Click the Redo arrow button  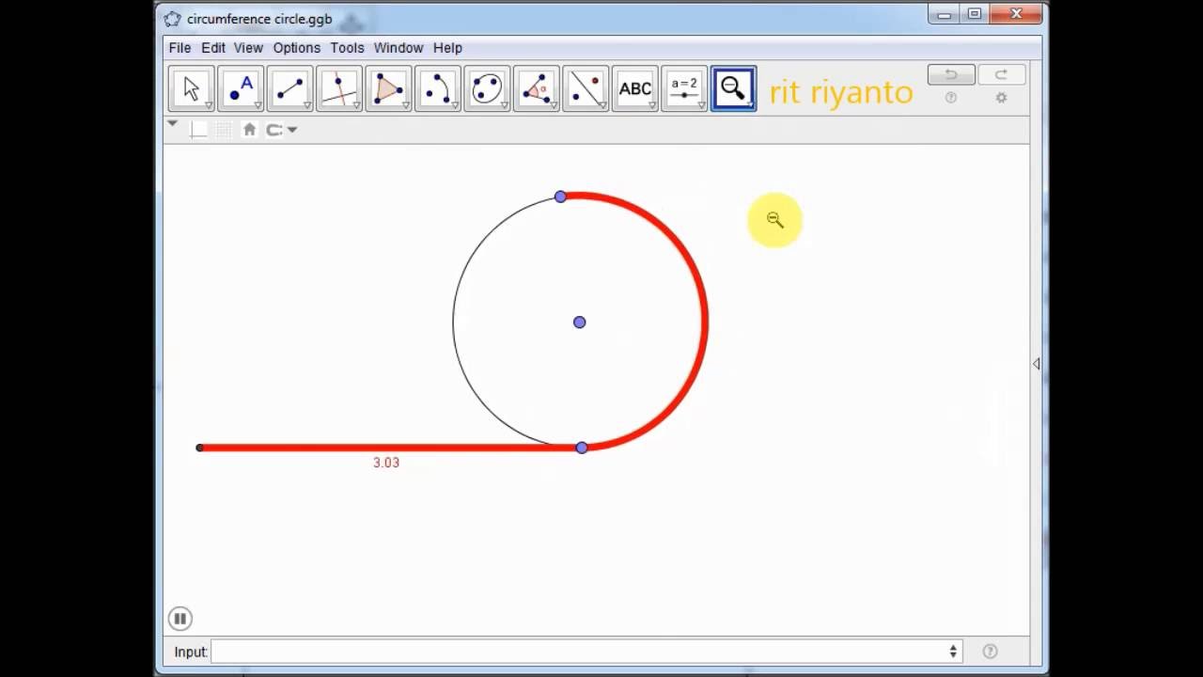point(1001,74)
